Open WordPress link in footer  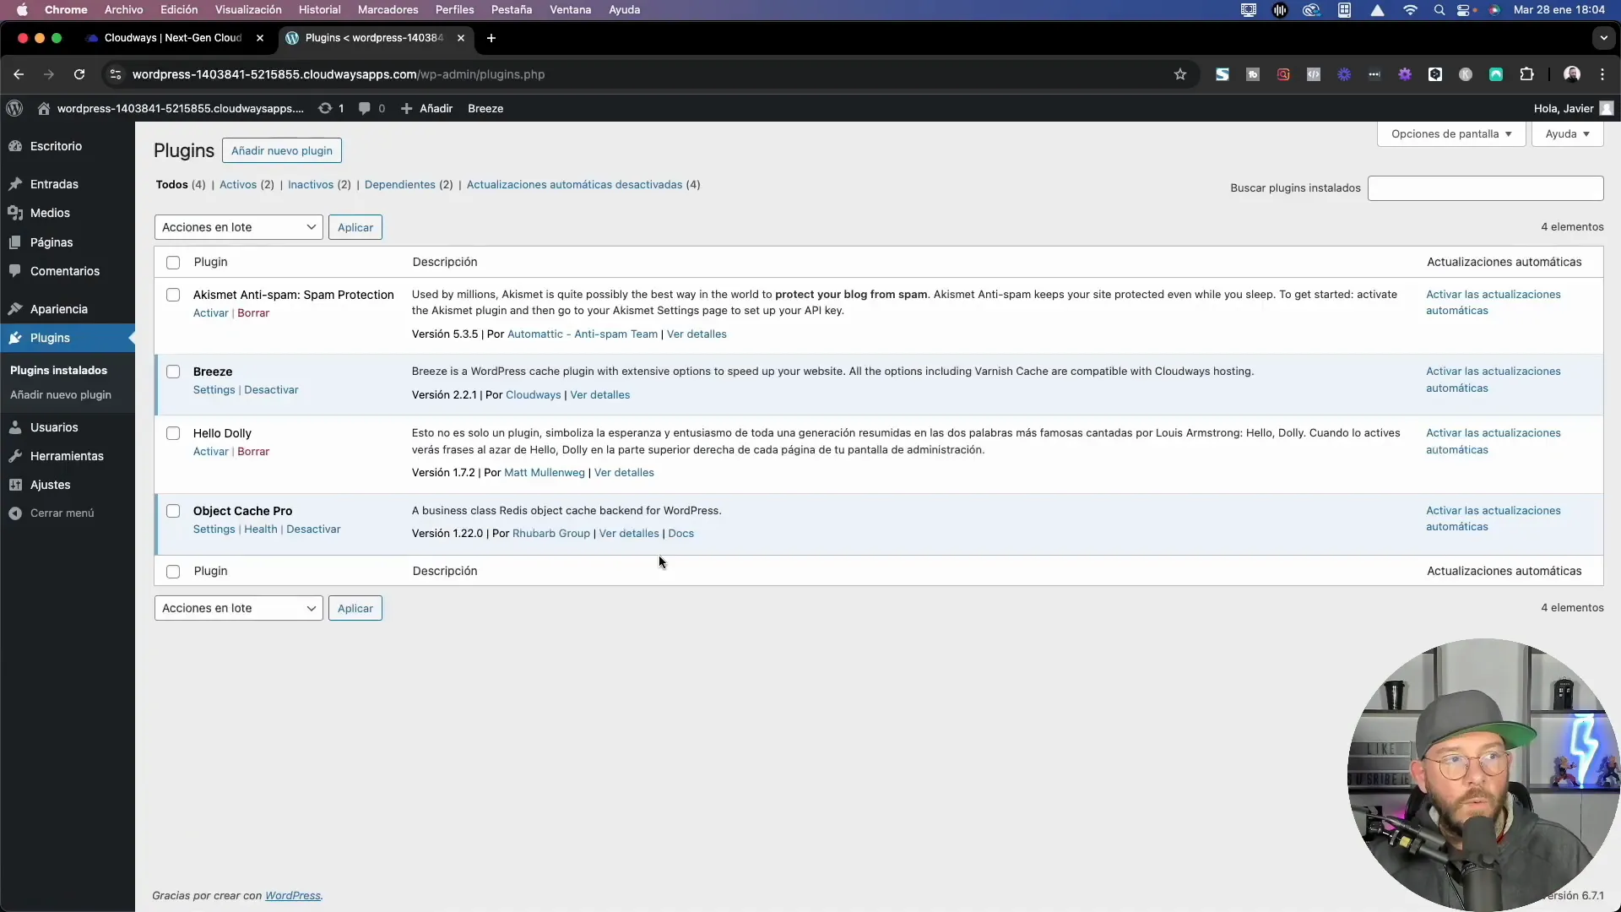coord(293,896)
